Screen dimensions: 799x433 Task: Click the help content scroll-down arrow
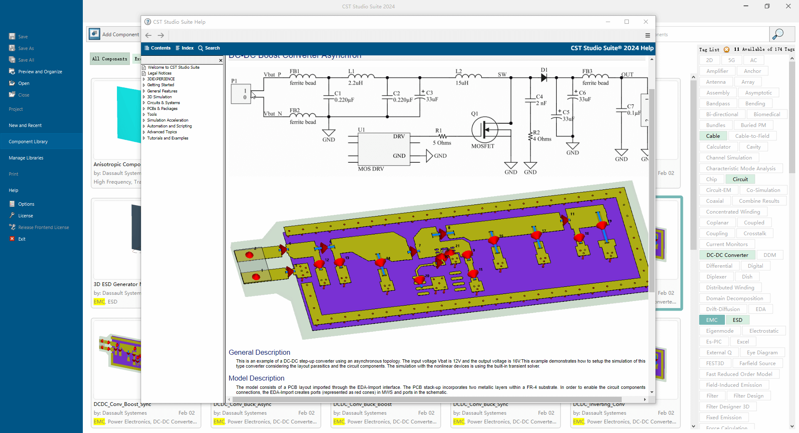[x=652, y=392]
